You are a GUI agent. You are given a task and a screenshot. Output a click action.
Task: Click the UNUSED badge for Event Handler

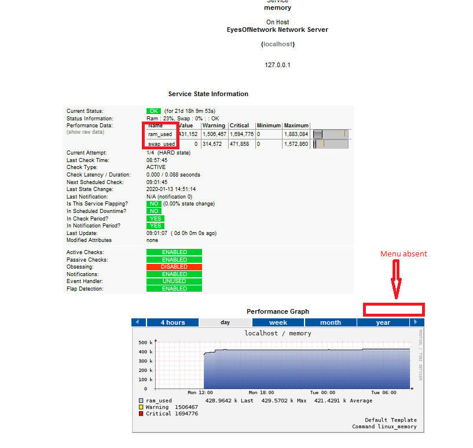pyautogui.click(x=174, y=281)
